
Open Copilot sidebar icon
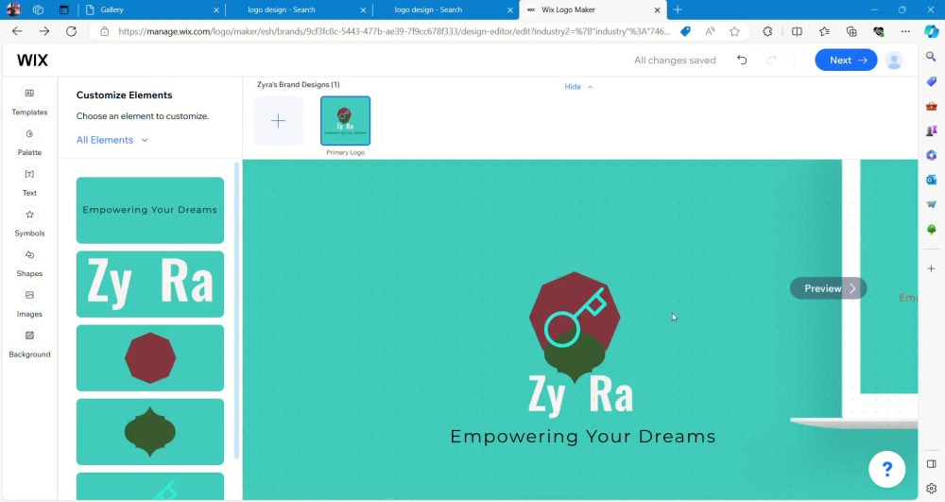(931, 31)
